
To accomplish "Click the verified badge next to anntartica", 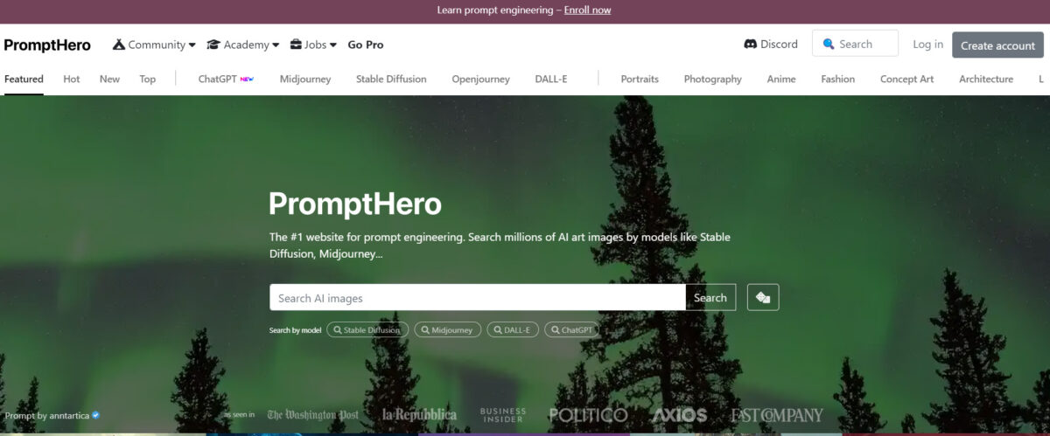I will tap(96, 415).
